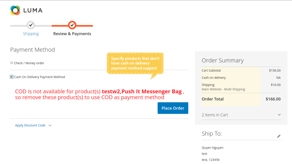The height and width of the screenshot is (164, 292).
Task: Expand the 2 Items in Cart chevron
Action: (279, 115)
